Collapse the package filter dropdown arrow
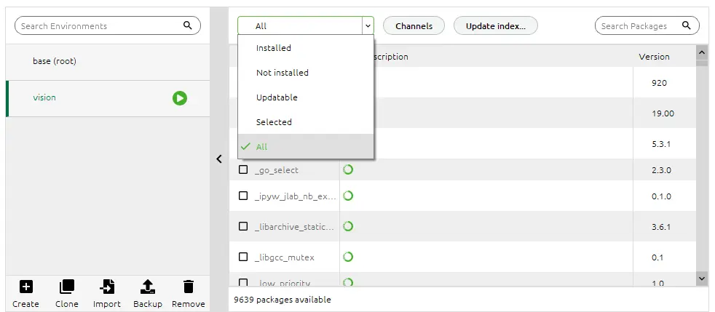The width and height of the screenshot is (715, 312). pos(368,25)
